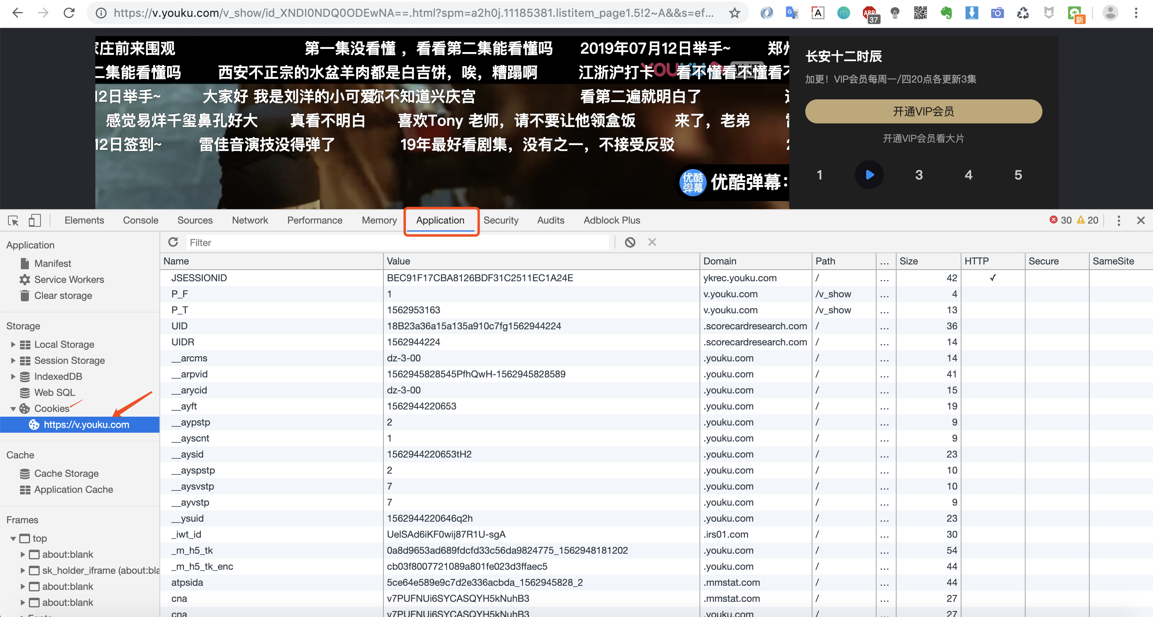Click the Cache Storage tree item
1153x617 pixels.
pyautogui.click(x=66, y=474)
